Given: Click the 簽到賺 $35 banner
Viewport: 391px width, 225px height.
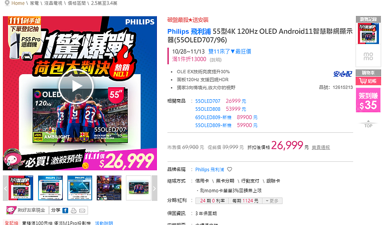Looking at the screenshot, I should (368, 100).
